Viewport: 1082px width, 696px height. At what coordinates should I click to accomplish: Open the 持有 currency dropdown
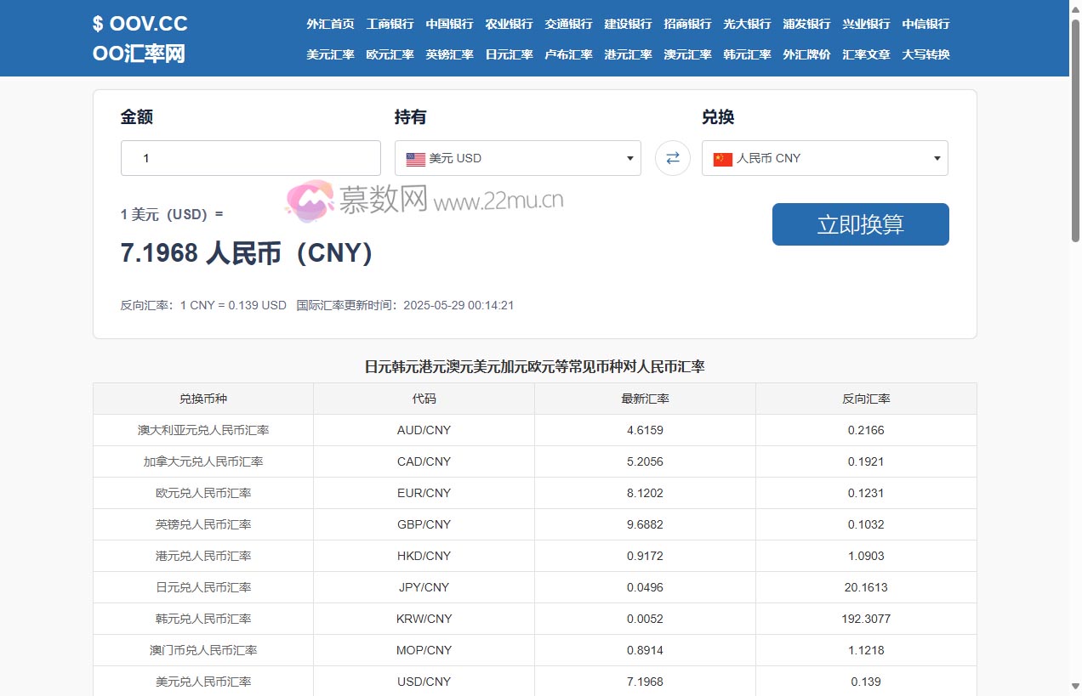pyautogui.click(x=517, y=158)
